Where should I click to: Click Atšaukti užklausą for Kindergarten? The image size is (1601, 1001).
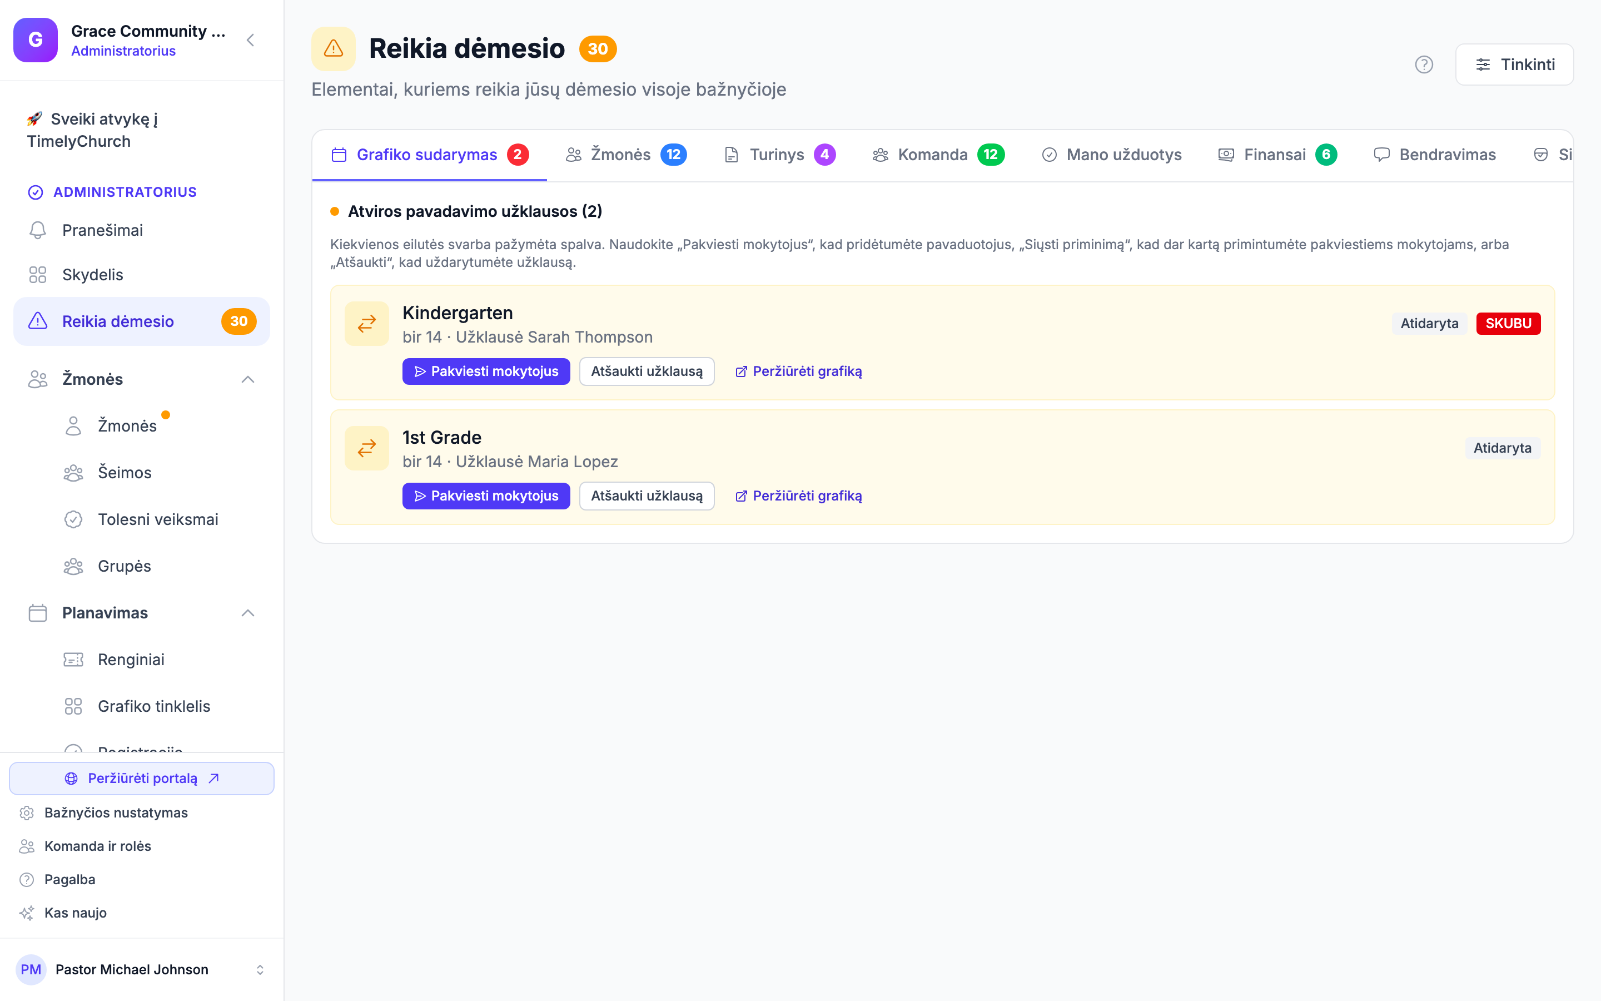[x=647, y=371]
